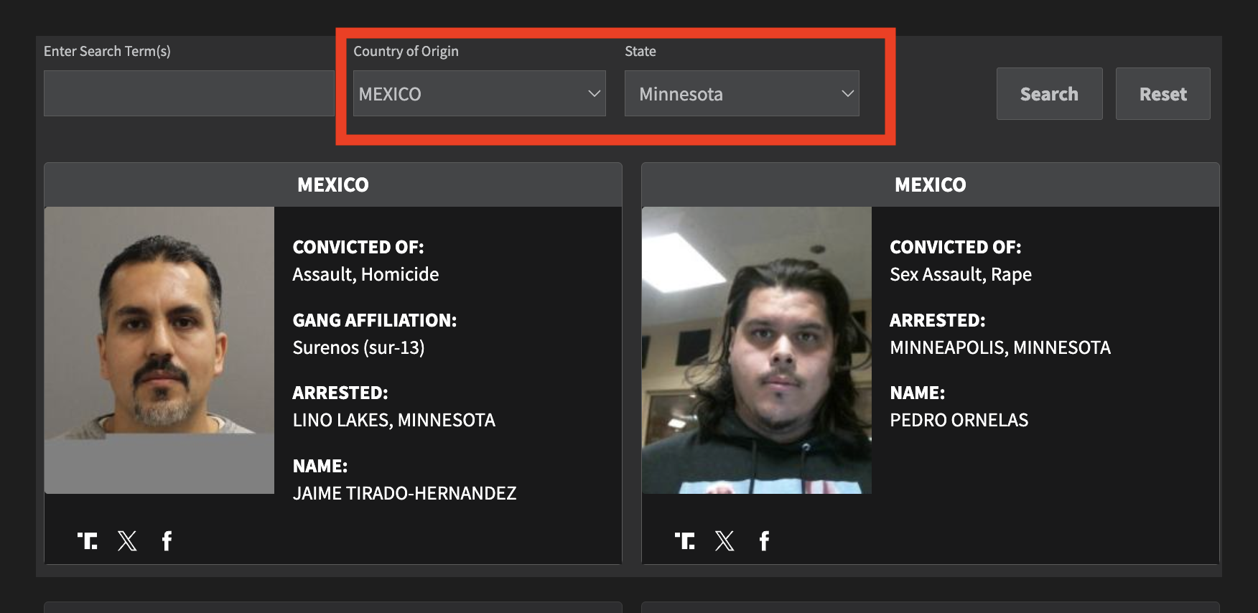
Task: Click the chevron arrow in the MEXICO select box
Action: pyautogui.click(x=594, y=94)
